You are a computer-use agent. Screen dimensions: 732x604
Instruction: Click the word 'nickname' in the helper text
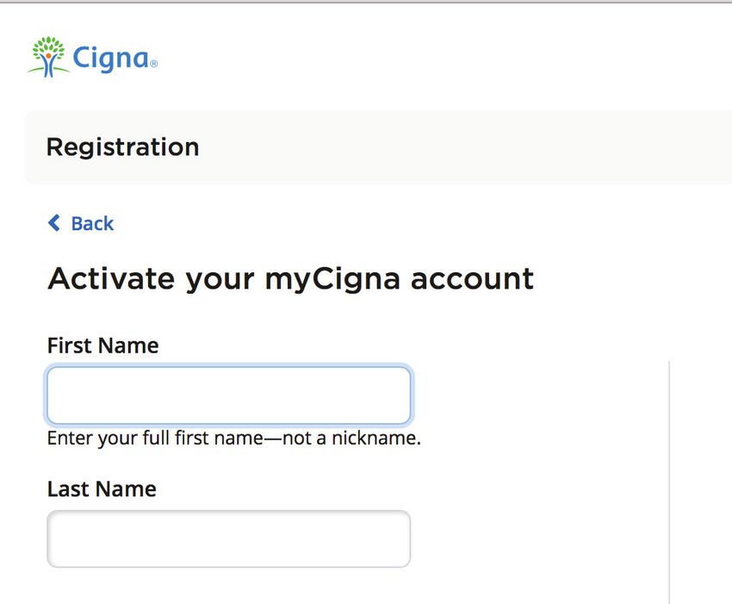pyautogui.click(x=374, y=439)
